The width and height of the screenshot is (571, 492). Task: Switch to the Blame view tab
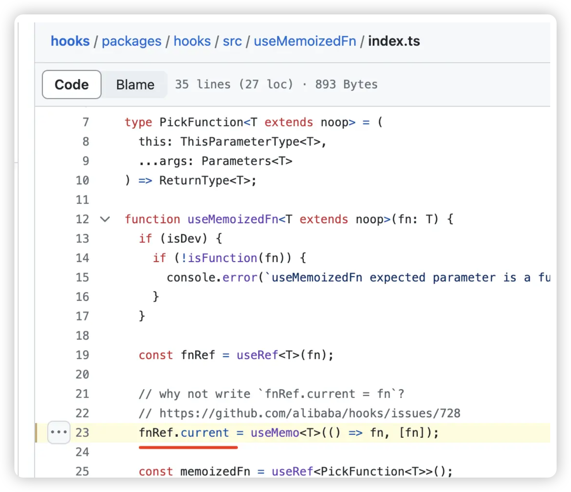pos(135,85)
